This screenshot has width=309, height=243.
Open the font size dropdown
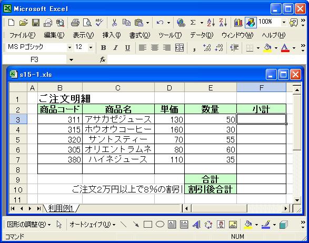click(x=91, y=48)
